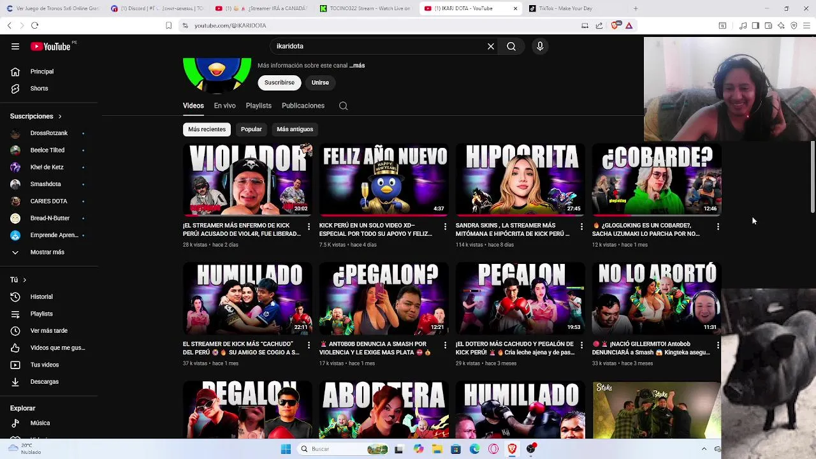Open OBS Studio from the taskbar
Image resolution: width=816 pixels, height=459 pixels.
531,449
